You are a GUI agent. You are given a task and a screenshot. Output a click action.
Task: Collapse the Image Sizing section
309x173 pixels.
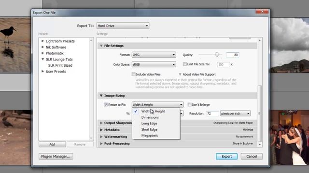pos(101,96)
